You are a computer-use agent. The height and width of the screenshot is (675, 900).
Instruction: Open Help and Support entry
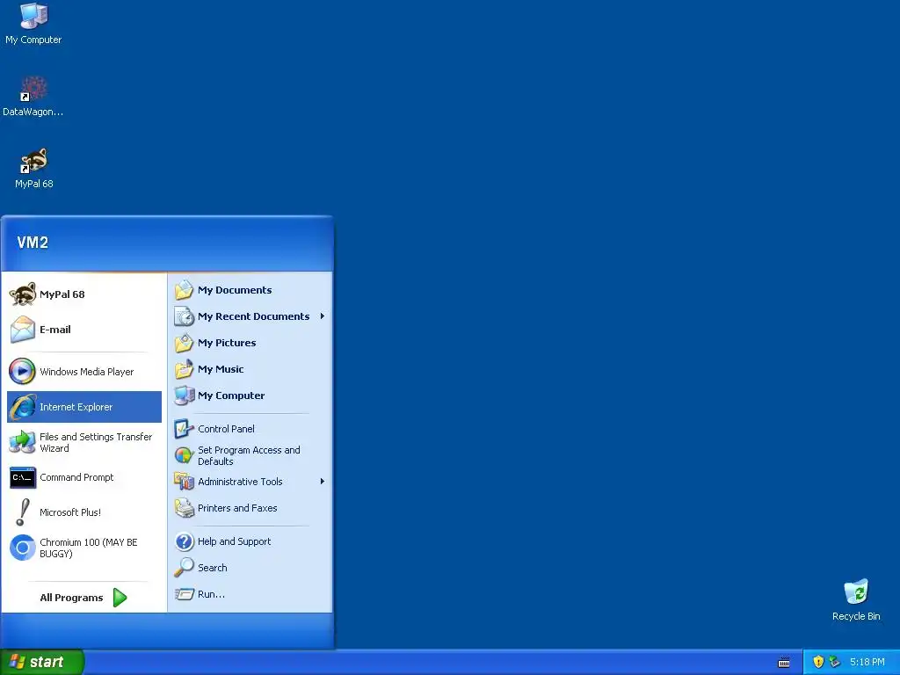[x=234, y=541]
